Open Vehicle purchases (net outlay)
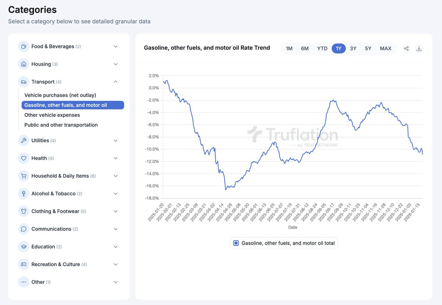442x305 pixels. point(60,95)
